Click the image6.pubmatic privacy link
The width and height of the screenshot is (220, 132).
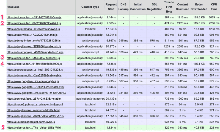[x=35, y=105]
